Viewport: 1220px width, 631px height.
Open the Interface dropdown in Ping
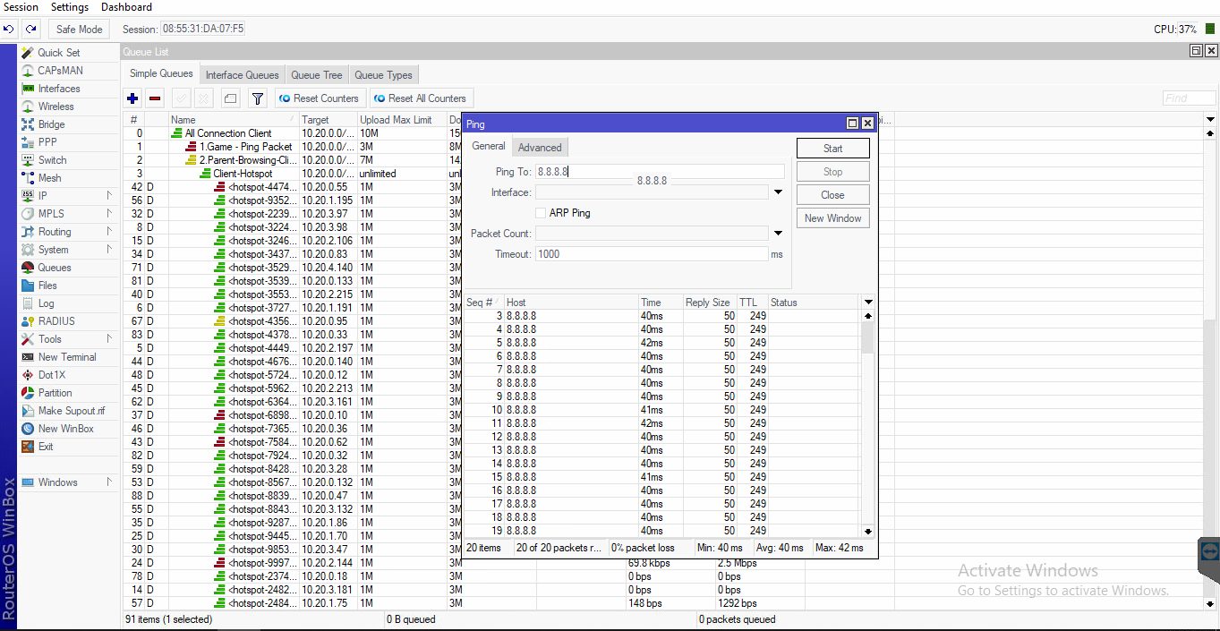point(778,192)
